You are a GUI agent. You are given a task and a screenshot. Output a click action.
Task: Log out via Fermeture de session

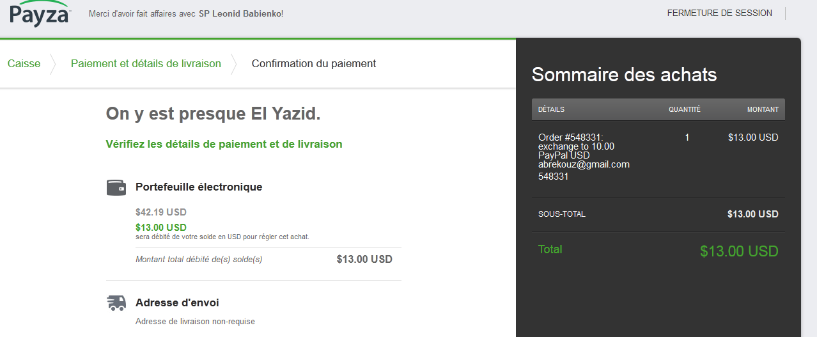coord(719,13)
